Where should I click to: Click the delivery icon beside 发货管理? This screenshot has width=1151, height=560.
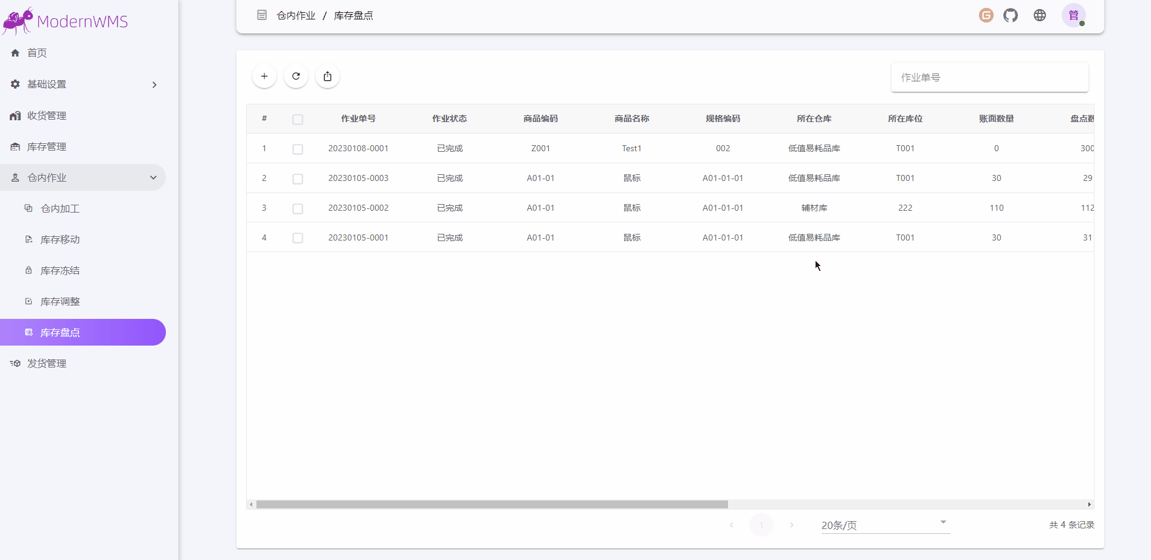coord(15,363)
